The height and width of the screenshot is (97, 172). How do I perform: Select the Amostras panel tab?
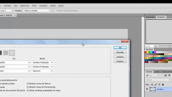149,50
